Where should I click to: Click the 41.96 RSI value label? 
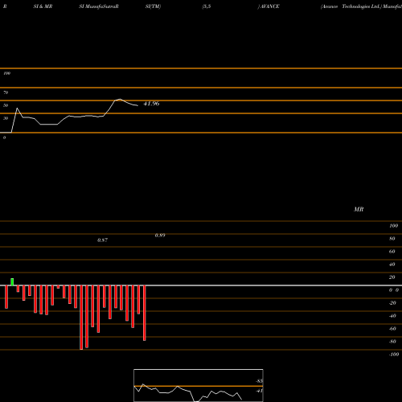tap(151, 104)
